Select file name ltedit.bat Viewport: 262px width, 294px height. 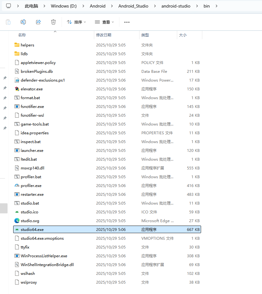29,159
